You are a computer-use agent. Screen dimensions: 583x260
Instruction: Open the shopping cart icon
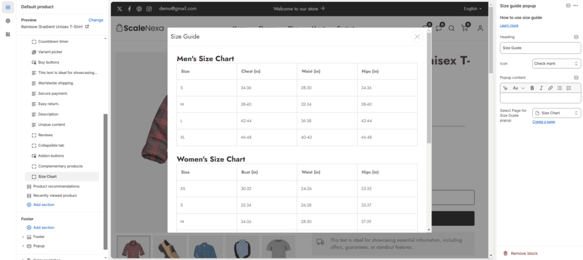(x=465, y=28)
